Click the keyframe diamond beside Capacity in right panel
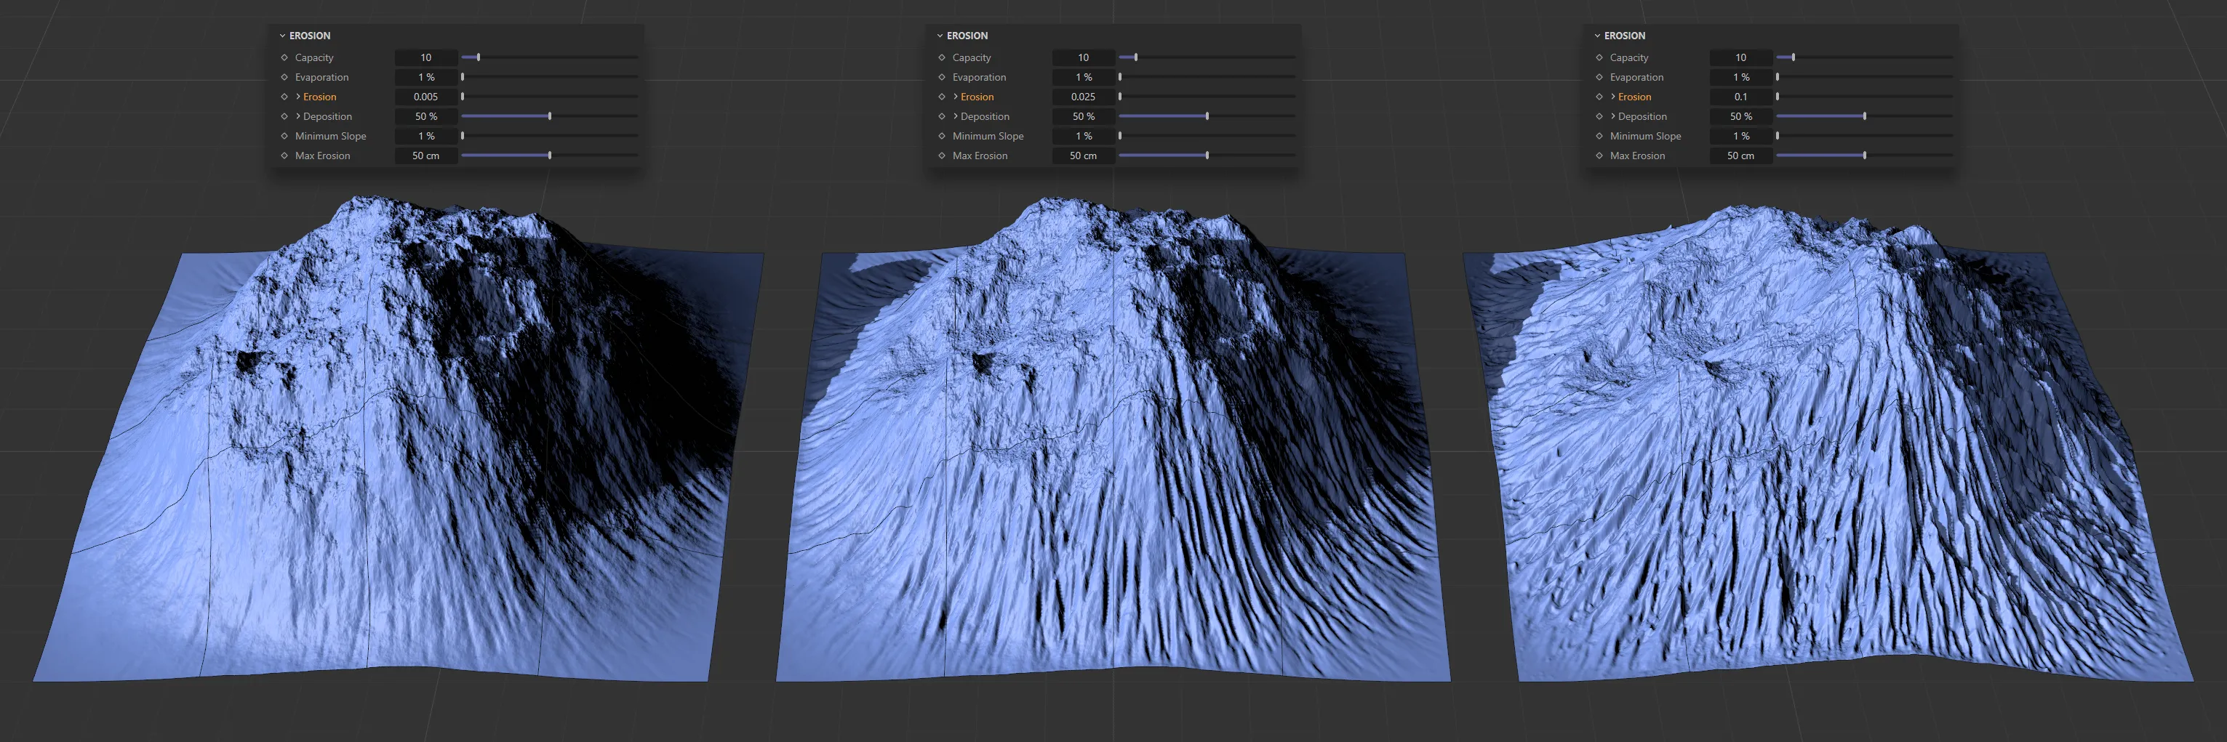The width and height of the screenshot is (2227, 742). [x=1600, y=57]
